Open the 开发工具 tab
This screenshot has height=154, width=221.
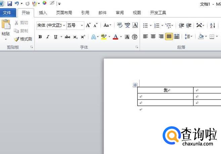point(158,13)
